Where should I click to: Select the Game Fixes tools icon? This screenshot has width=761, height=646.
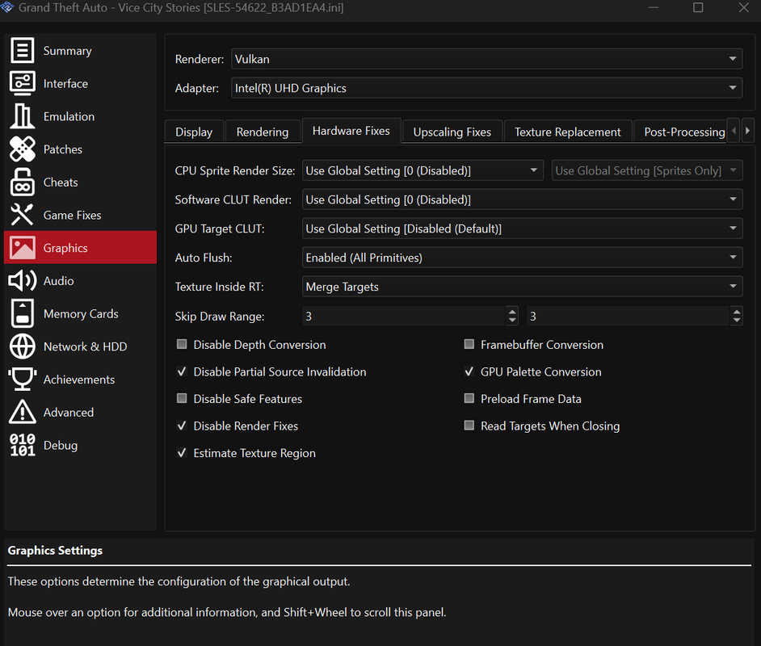pos(23,215)
